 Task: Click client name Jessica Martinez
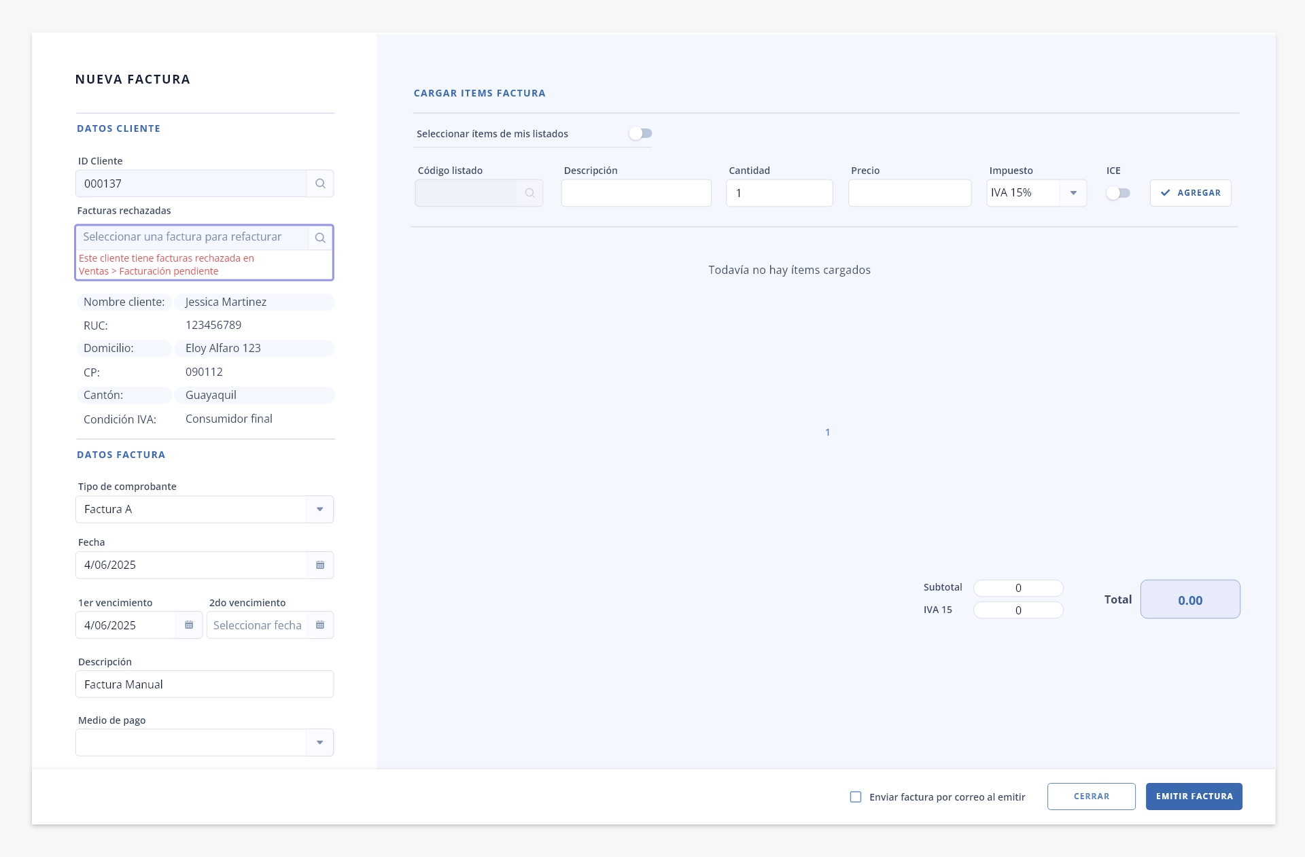(x=226, y=302)
